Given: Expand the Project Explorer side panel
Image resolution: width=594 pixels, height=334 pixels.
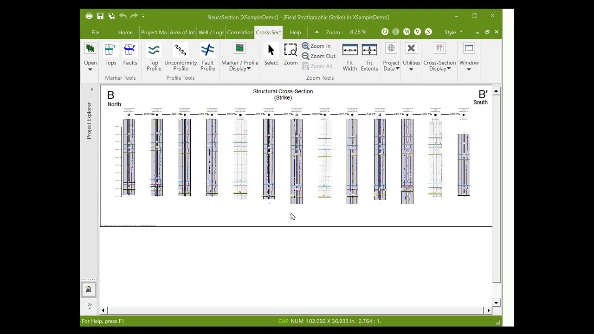Looking at the screenshot, I should coord(92,89).
